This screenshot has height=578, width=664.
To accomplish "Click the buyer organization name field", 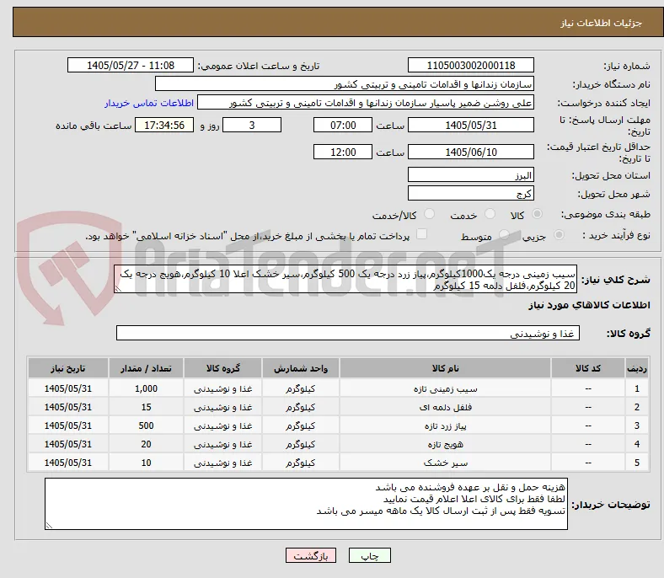I will pos(345,84).
